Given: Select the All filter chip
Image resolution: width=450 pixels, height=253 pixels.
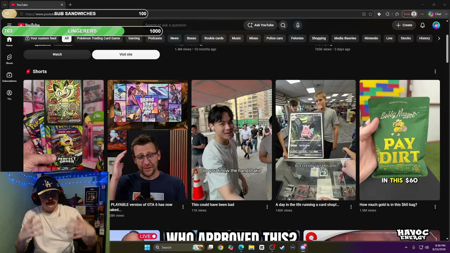Looking at the screenshot, I should coord(66,38).
